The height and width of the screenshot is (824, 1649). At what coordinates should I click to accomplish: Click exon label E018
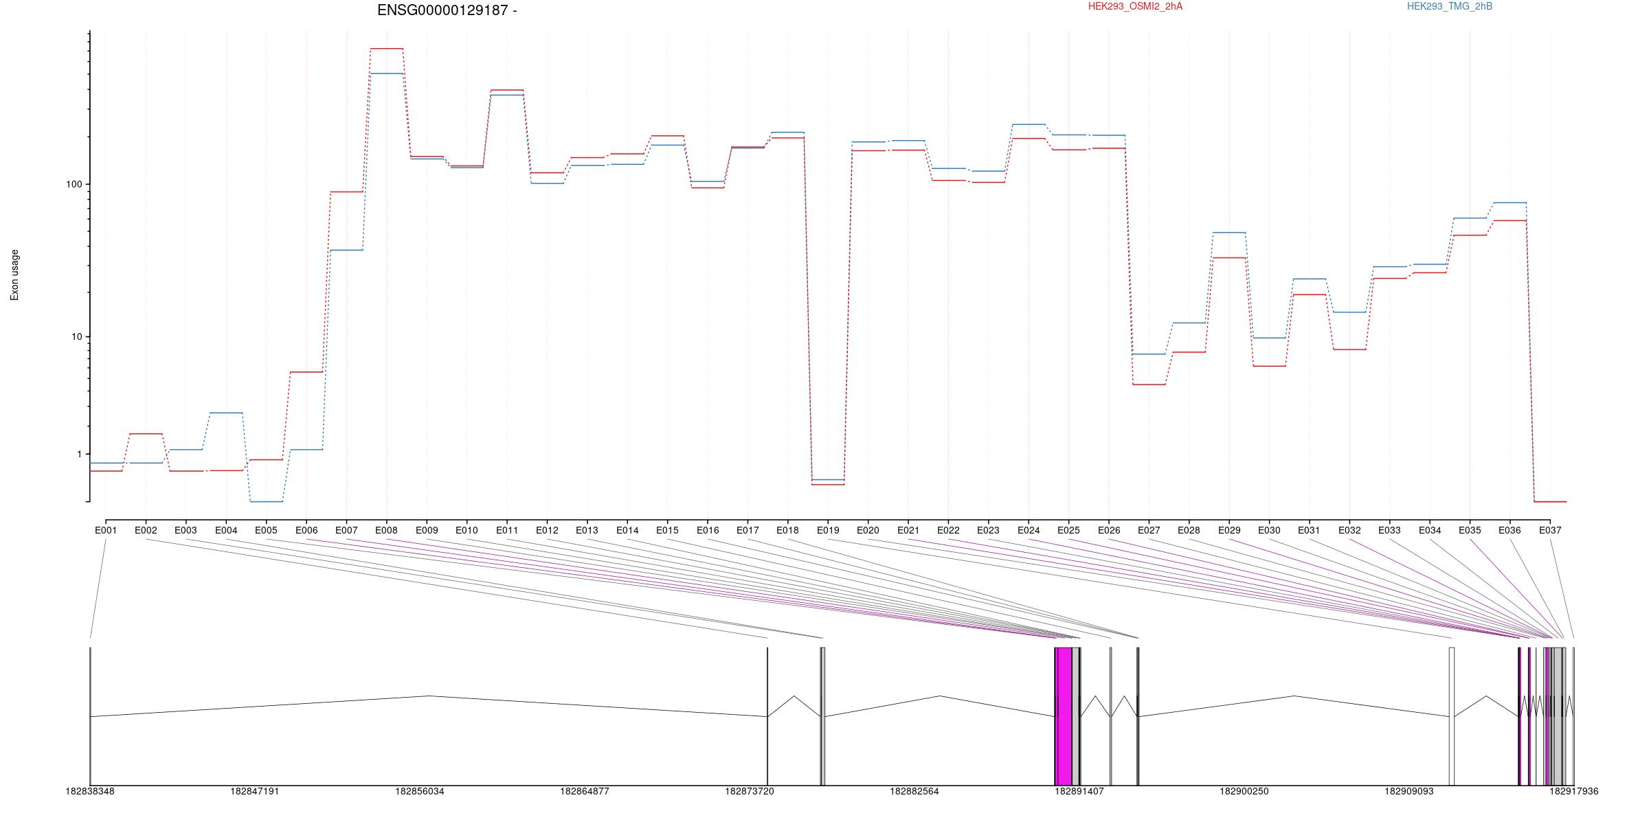point(787,530)
